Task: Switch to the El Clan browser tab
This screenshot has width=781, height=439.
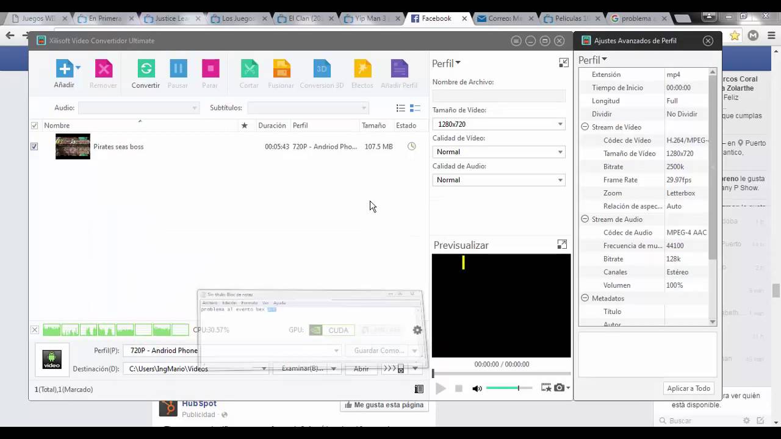Action: 305,18
